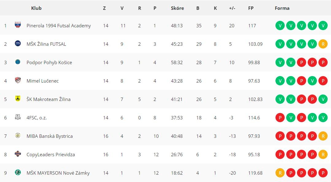Click the MIBA Banská Bystrica club logo
331x182 pixels.
(x=18, y=135)
